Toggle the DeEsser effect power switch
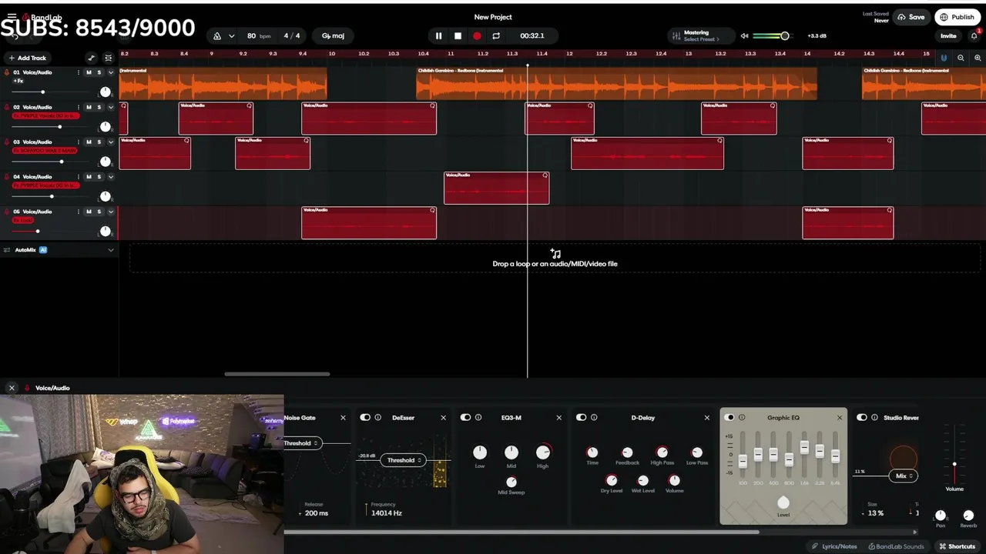 pos(365,418)
